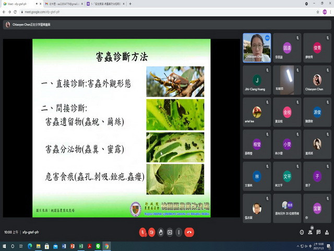Toggle the disabled camera button
This screenshot has height=251, width=334.
tap(152, 232)
